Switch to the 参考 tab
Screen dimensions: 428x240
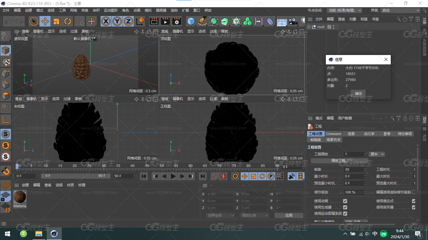click(x=387, y=134)
